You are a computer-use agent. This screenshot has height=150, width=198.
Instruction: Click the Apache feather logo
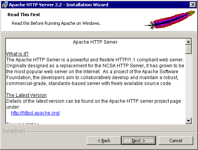pyautogui.click(x=170, y=20)
